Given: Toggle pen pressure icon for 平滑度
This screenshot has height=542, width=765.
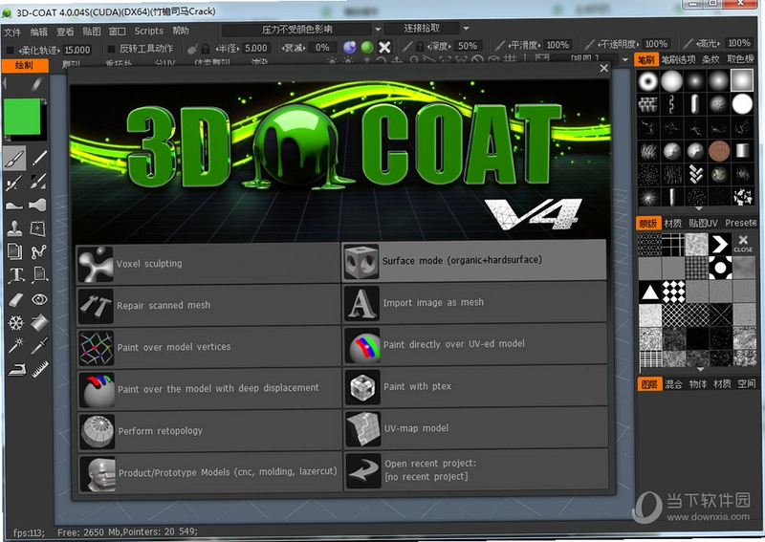Looking at the screenshot, I should [x=499, y=45].
